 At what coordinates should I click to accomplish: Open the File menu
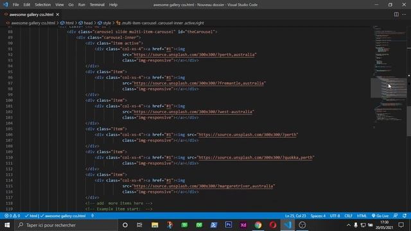(x=15, y=4)
